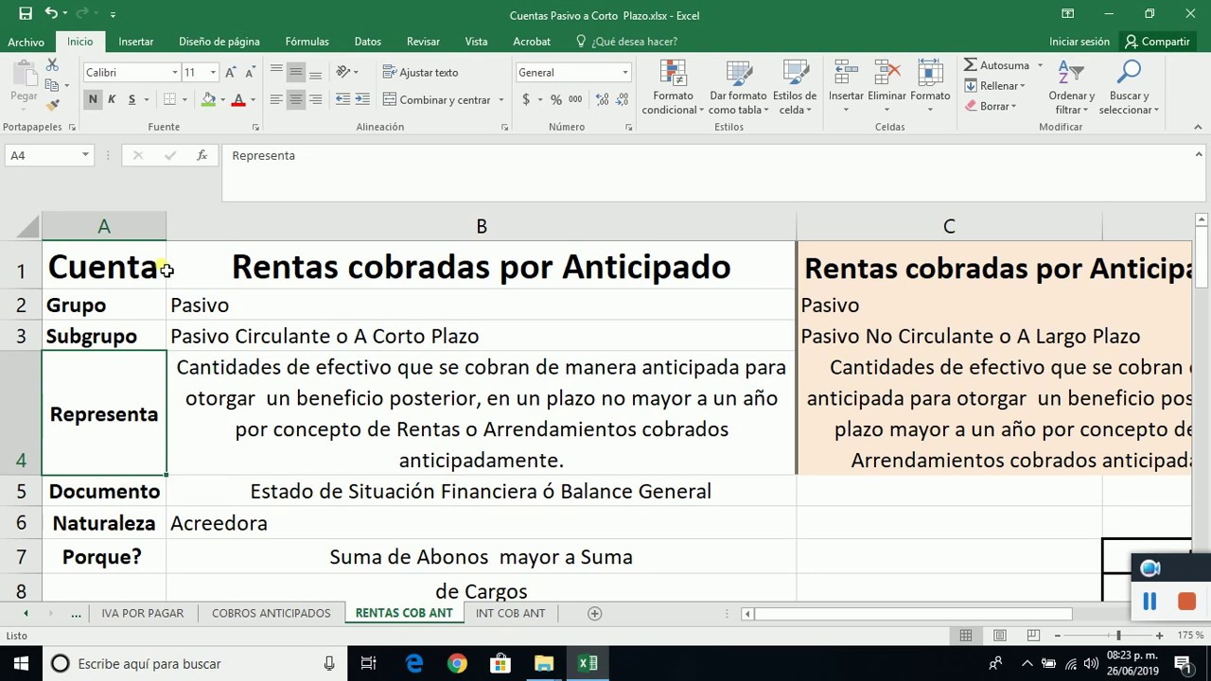The height and width of the screenshot is (681, 1211).
Task: Apply thousands separator style
Action: (575, 99)
